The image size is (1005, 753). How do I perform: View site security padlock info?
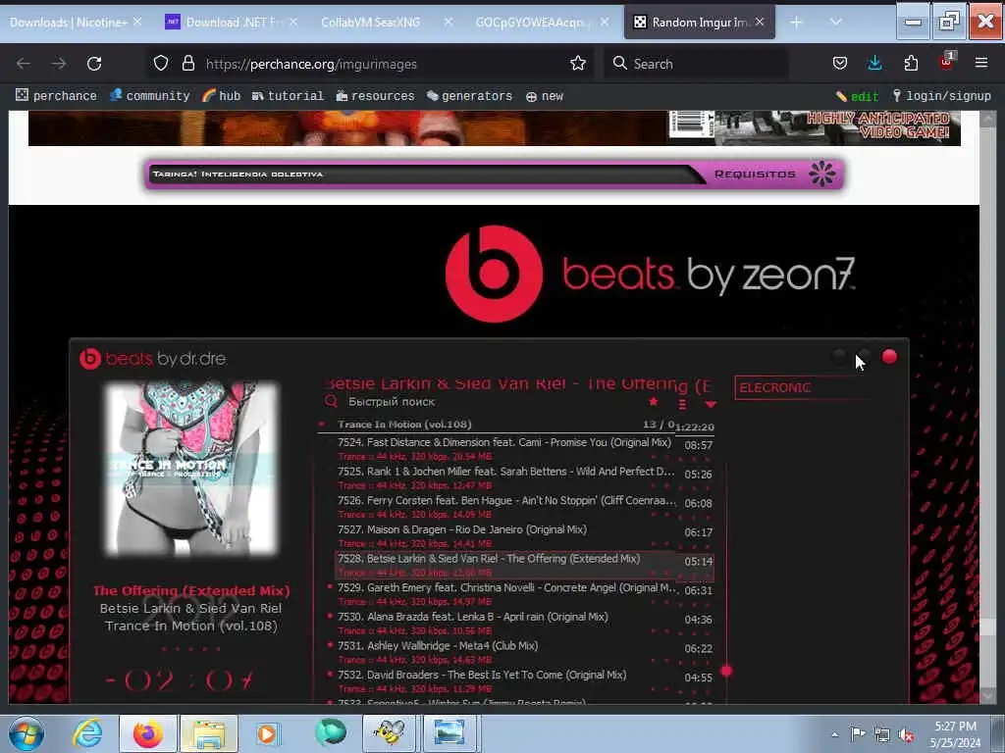187,64
